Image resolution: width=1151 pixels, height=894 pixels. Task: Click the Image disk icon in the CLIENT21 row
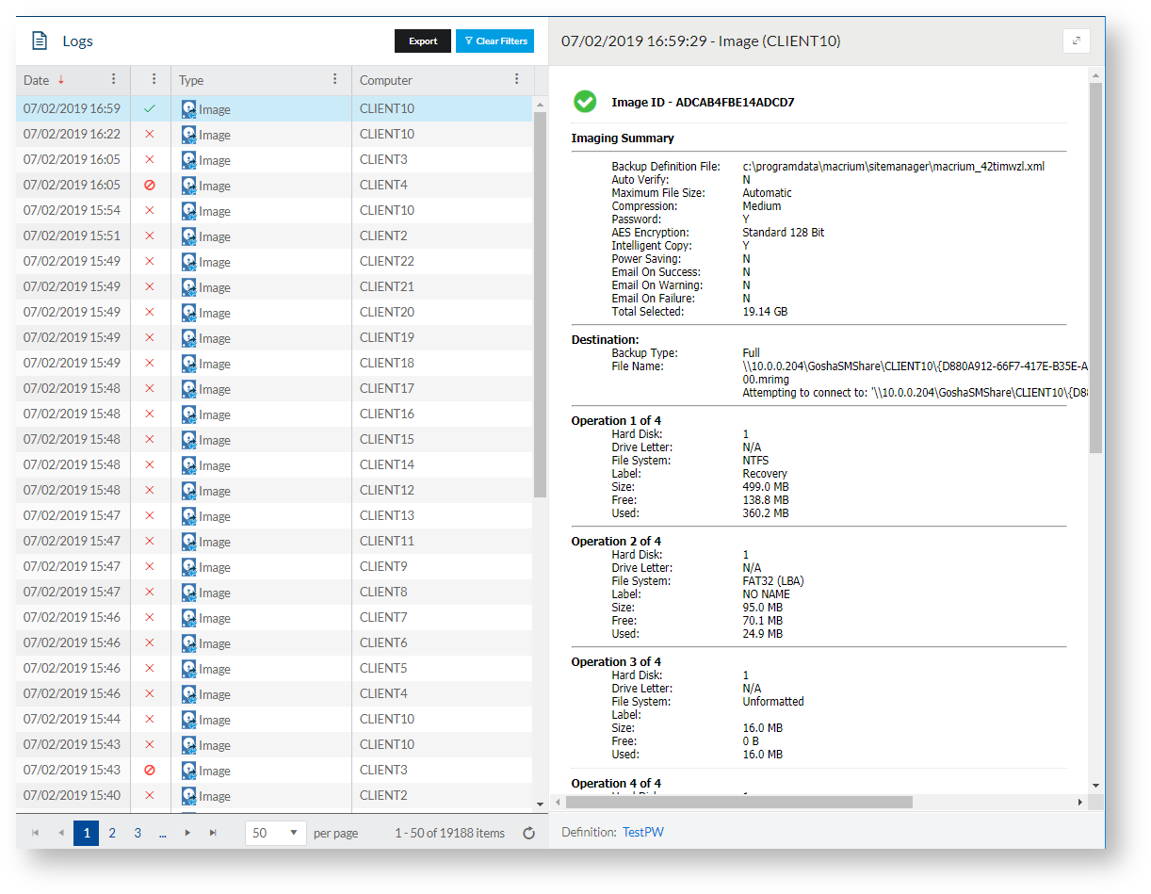click(188, 286)
